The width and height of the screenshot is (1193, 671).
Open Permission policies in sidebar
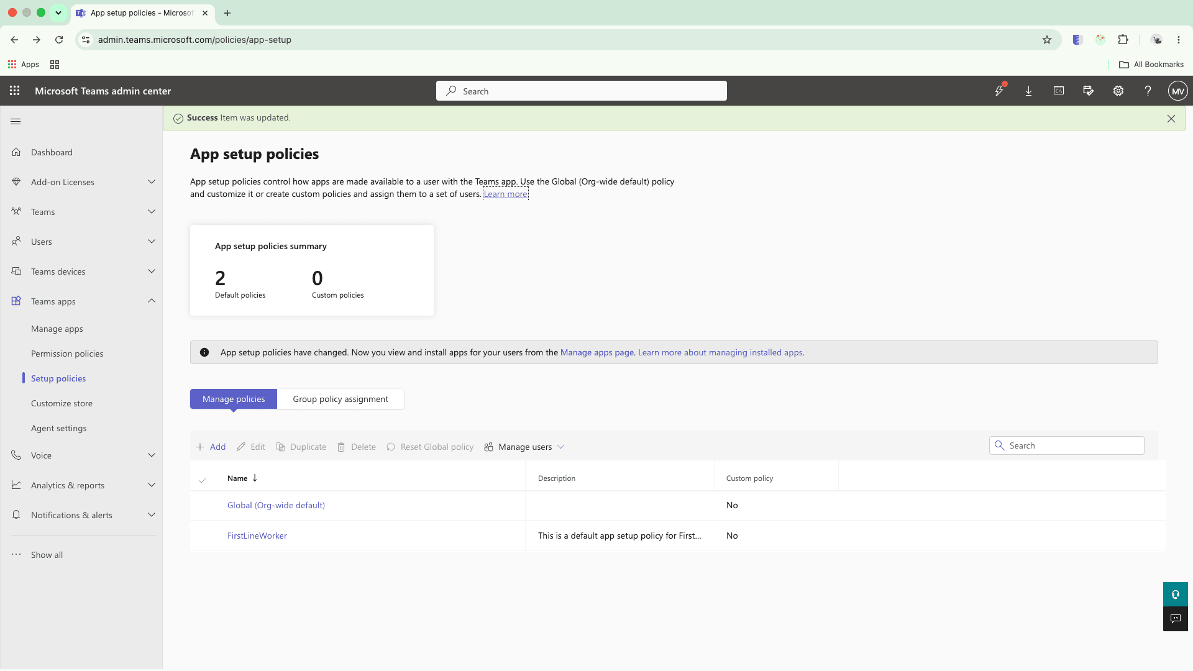coord(67,354)
